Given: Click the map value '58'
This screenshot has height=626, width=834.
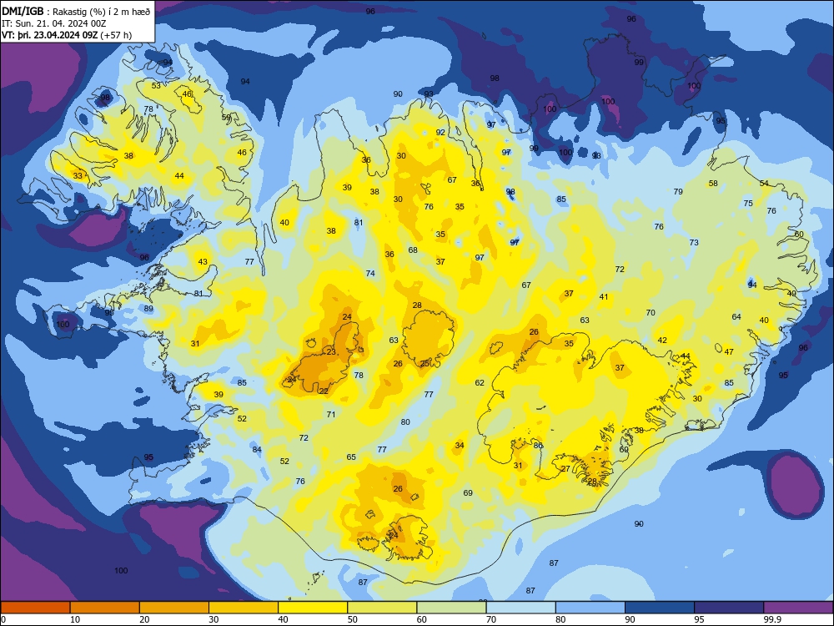Looking at the screenshot, I should [x=713, y=184].
